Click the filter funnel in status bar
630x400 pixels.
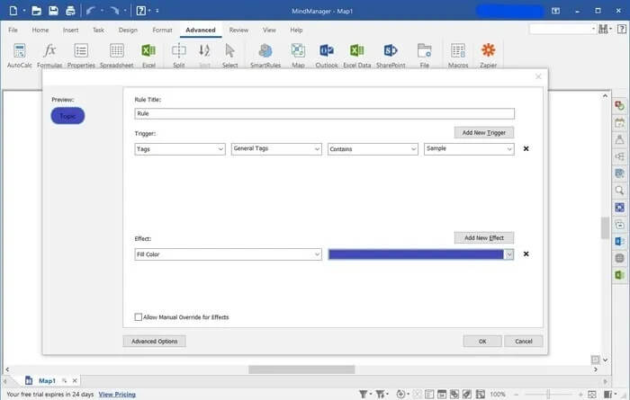364,394
